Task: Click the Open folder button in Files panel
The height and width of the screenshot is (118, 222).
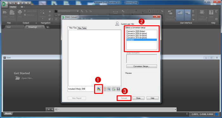Action: tap(5, 14)
